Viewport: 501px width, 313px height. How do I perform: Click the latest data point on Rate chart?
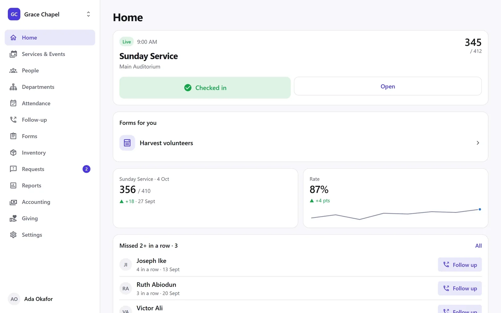pos(480,209)
